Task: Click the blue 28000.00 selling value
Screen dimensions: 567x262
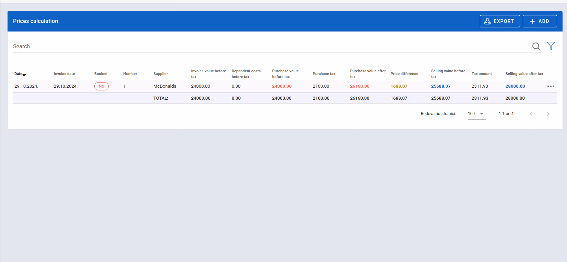Action: [515, 86]
